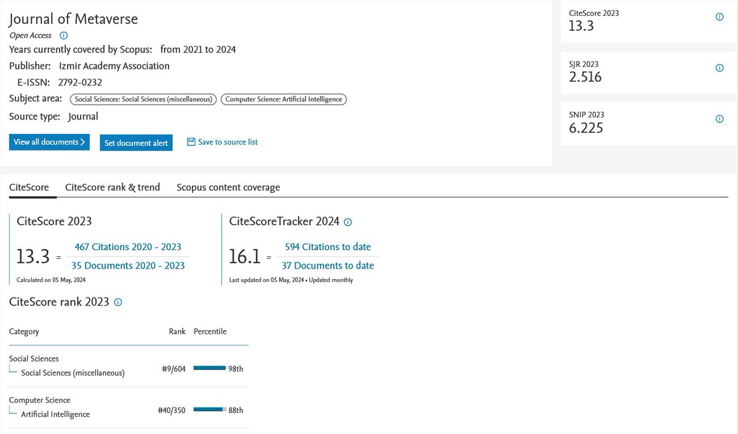738x434 pixels.
Task: Click the Save to source list icon
Action: pos(191,142)
